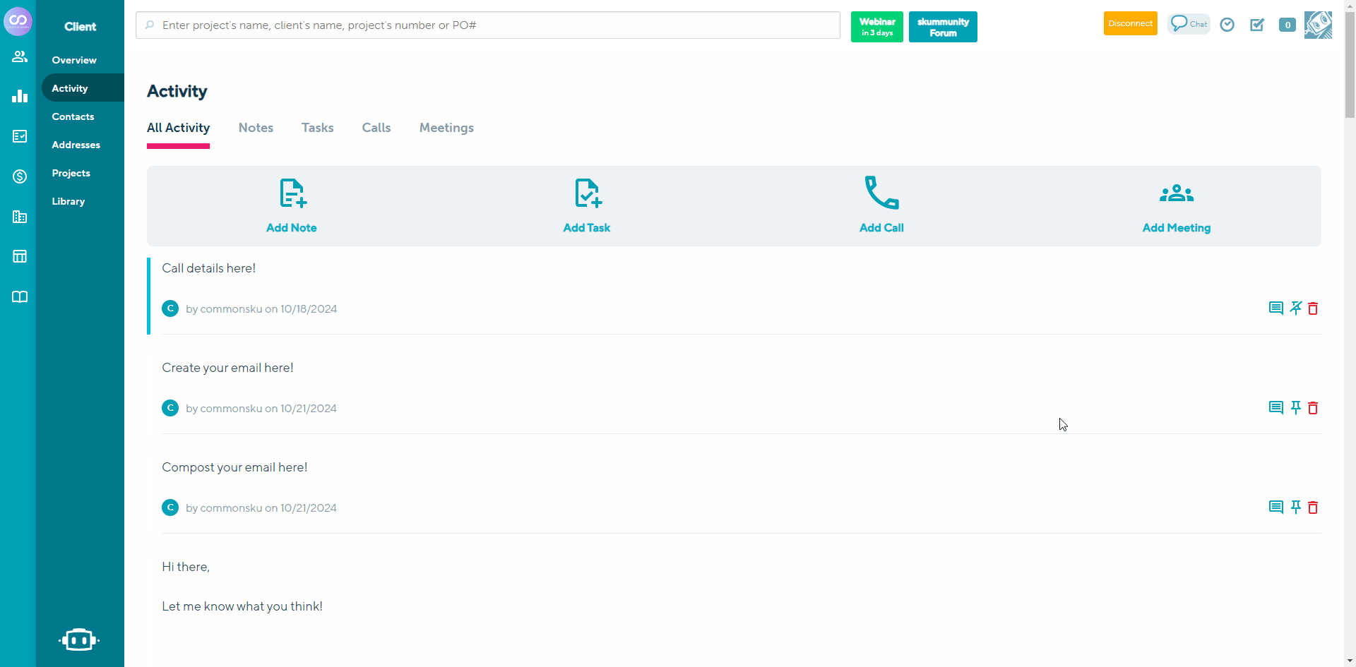Open the skummunity Forum button
Viewport: 1356px width, 667px height.
[943, 27]
